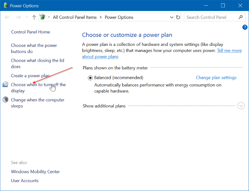The image size is (249, 191).
Task: Go back using the back arrow
Action: 7,17
